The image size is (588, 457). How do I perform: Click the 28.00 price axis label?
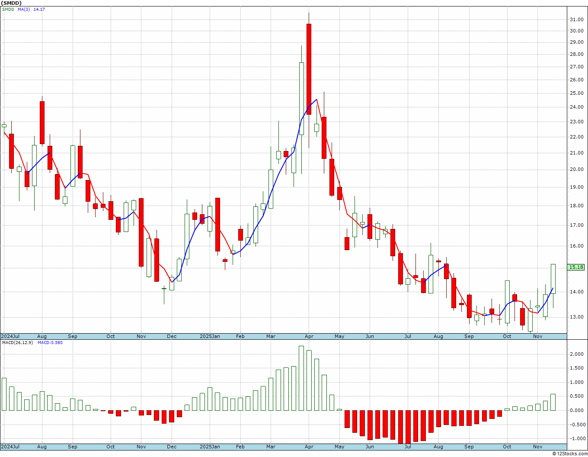tap(577, 54)
